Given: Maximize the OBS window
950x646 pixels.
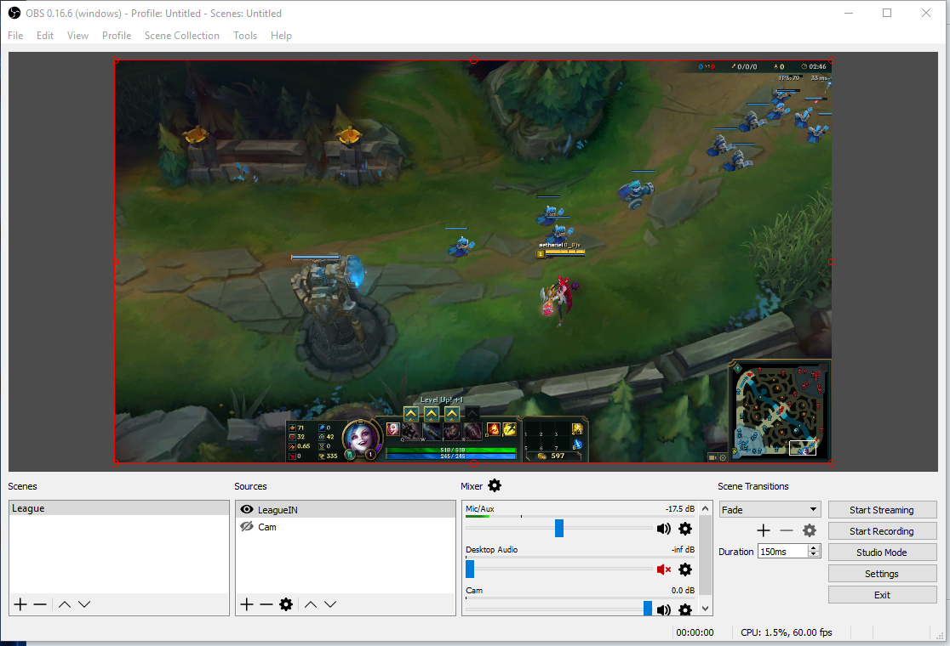Looking at the screenshot, I should point(887,13).
